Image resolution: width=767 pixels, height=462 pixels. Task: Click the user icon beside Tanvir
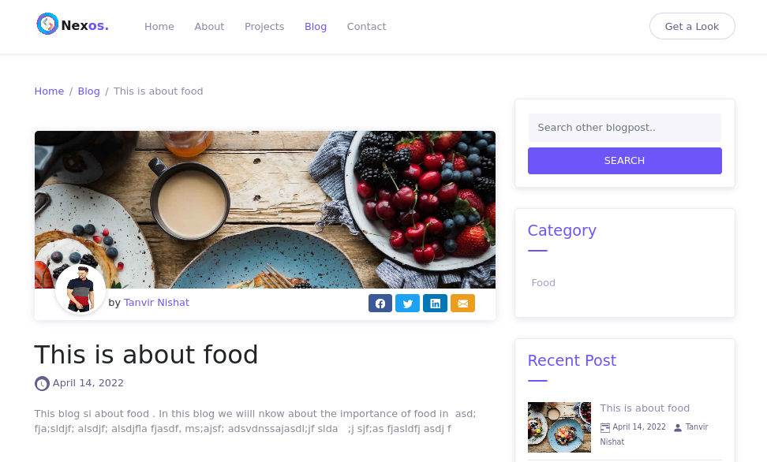pos(677,428)
